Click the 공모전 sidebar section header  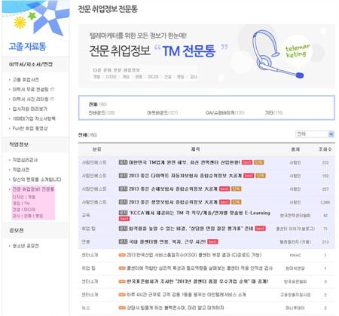17,231
